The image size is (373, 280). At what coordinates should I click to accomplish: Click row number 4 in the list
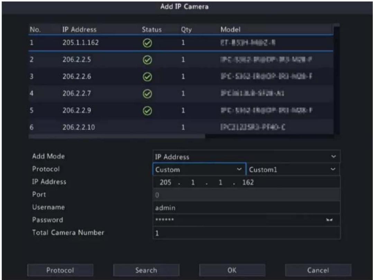[31, 93]
